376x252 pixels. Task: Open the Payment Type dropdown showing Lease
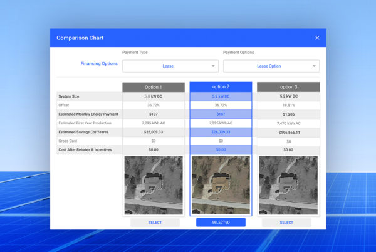pos(170,66)
